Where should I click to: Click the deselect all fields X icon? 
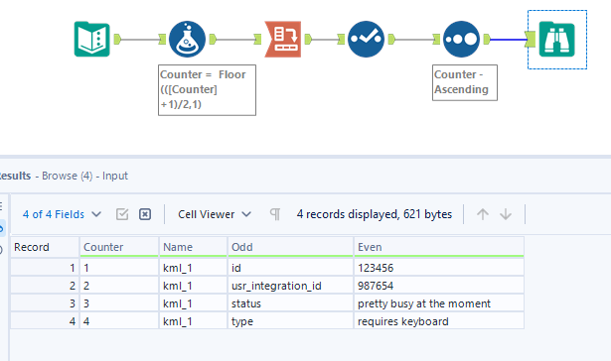(x=145, y=214)
